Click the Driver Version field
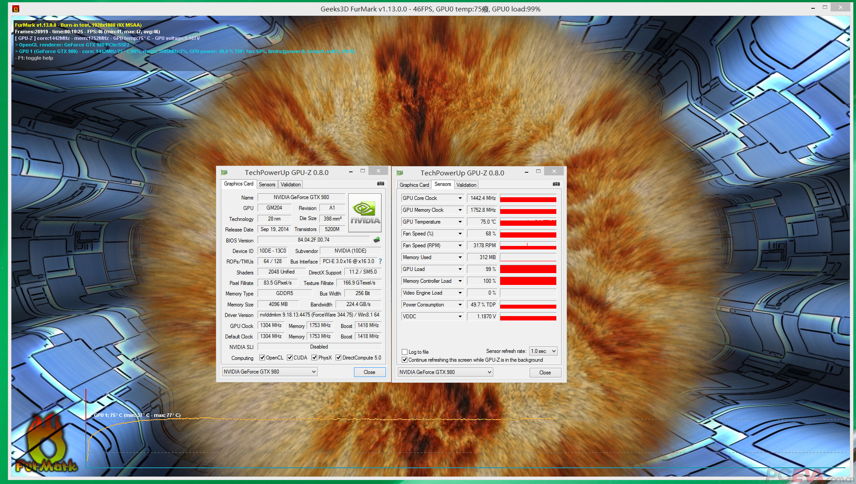Screen dimensions: 856x484 coord(319,315)
